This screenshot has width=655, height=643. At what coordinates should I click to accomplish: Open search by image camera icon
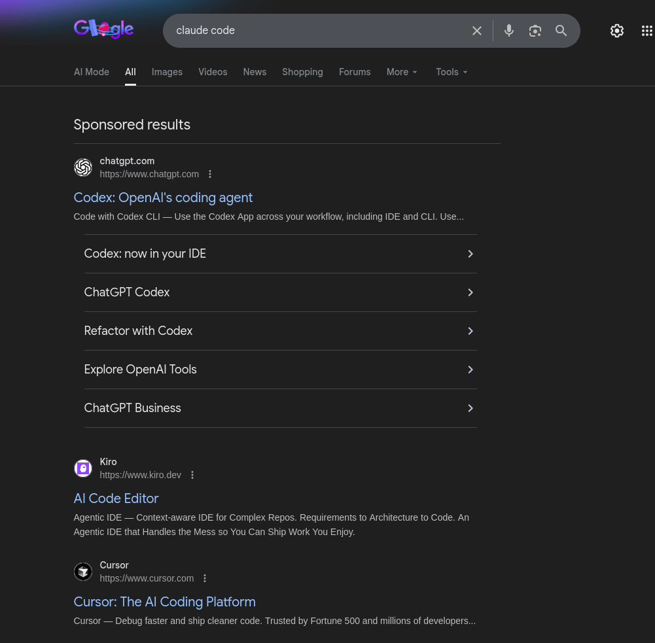[535, 31]
